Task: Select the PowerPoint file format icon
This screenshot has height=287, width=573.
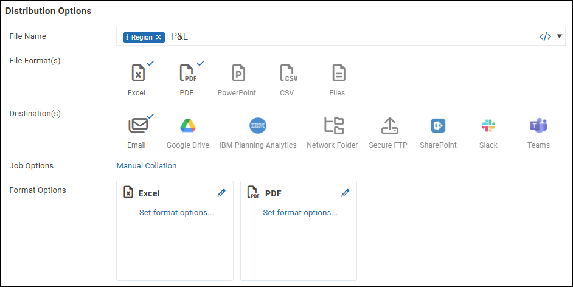Action: click(237, 74)
